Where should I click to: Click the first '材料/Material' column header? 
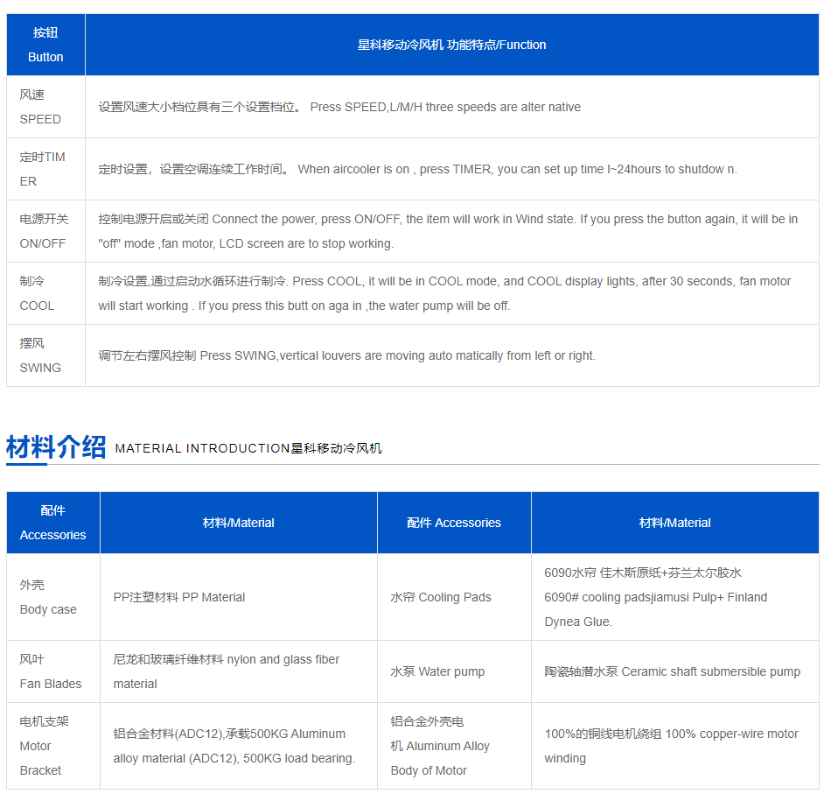pos(239,523)
